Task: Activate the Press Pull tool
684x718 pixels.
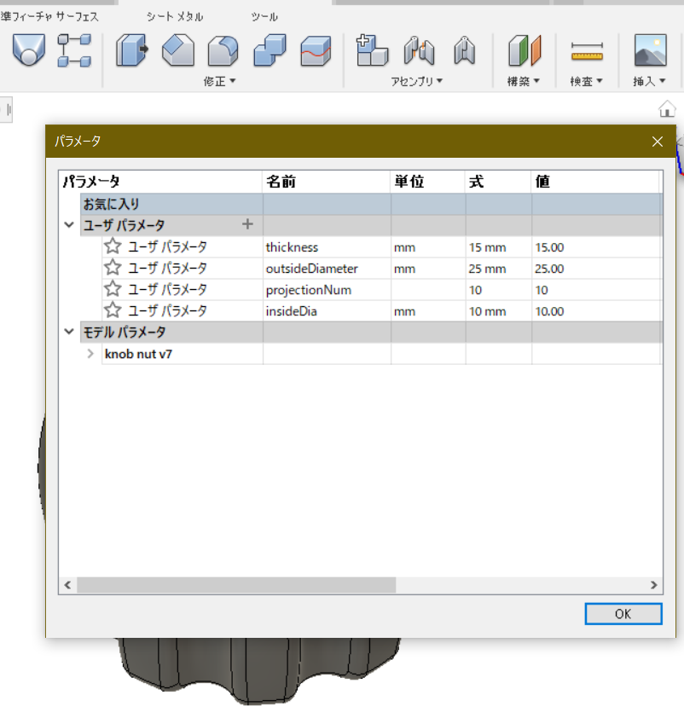Action: pos(132,50)
